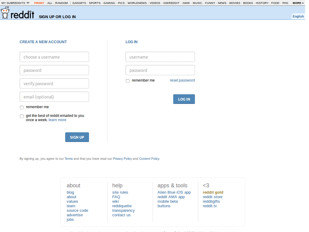
Task: Open the Terms link
Action: [x=68, y=159]
